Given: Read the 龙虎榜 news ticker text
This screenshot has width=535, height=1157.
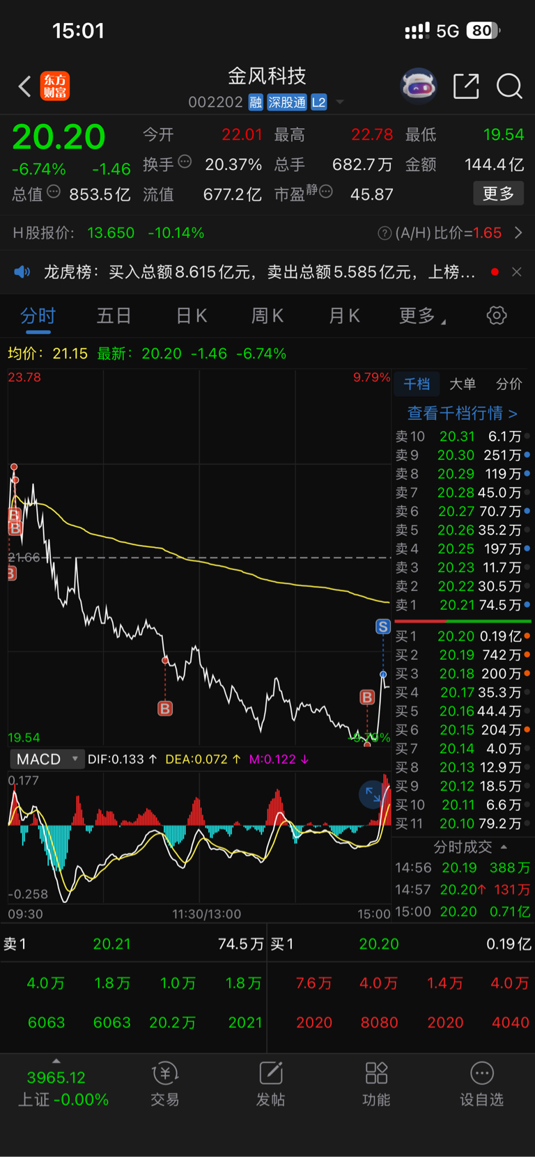Looking at the screenshot, I should point(260,272).
